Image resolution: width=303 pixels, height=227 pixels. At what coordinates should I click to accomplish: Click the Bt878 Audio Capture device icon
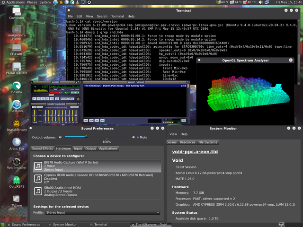[38, 166]
